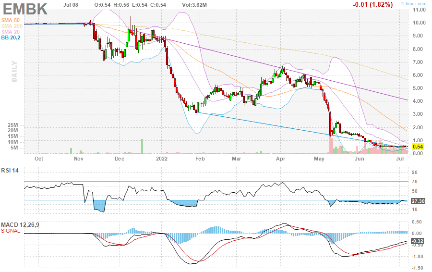432x272 pixels.
Task: Click the 70 level RSI axis label
Action: (414, 182)
